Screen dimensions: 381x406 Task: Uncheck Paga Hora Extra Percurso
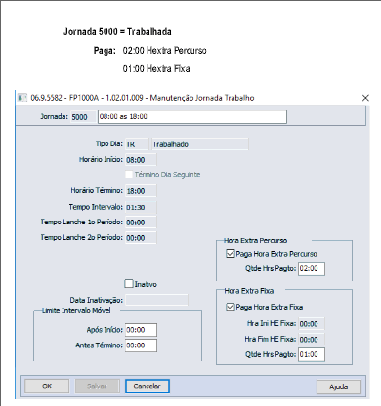tap(231, 253)
